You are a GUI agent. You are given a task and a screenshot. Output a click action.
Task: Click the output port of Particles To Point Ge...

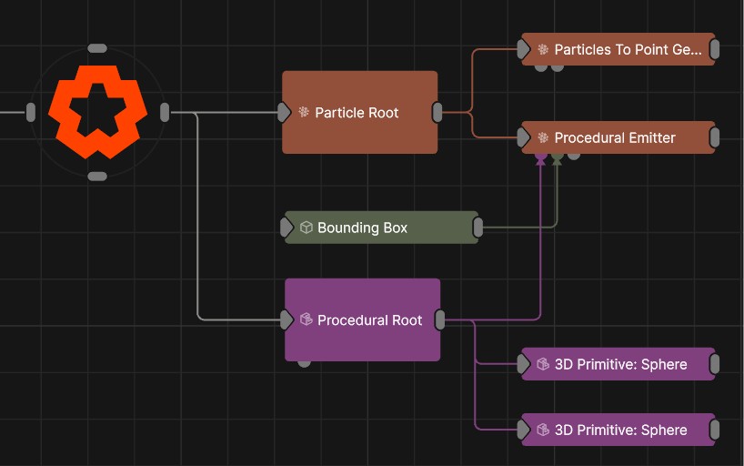point(714,50)
